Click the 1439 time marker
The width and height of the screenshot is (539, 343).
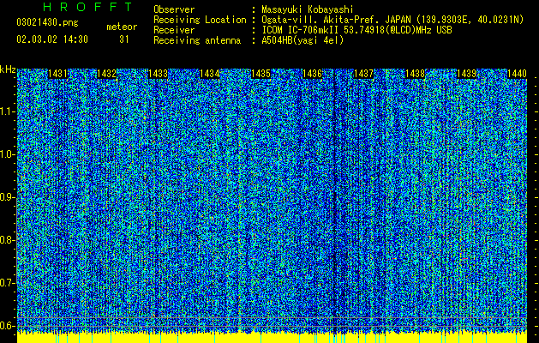pos(466,74)
